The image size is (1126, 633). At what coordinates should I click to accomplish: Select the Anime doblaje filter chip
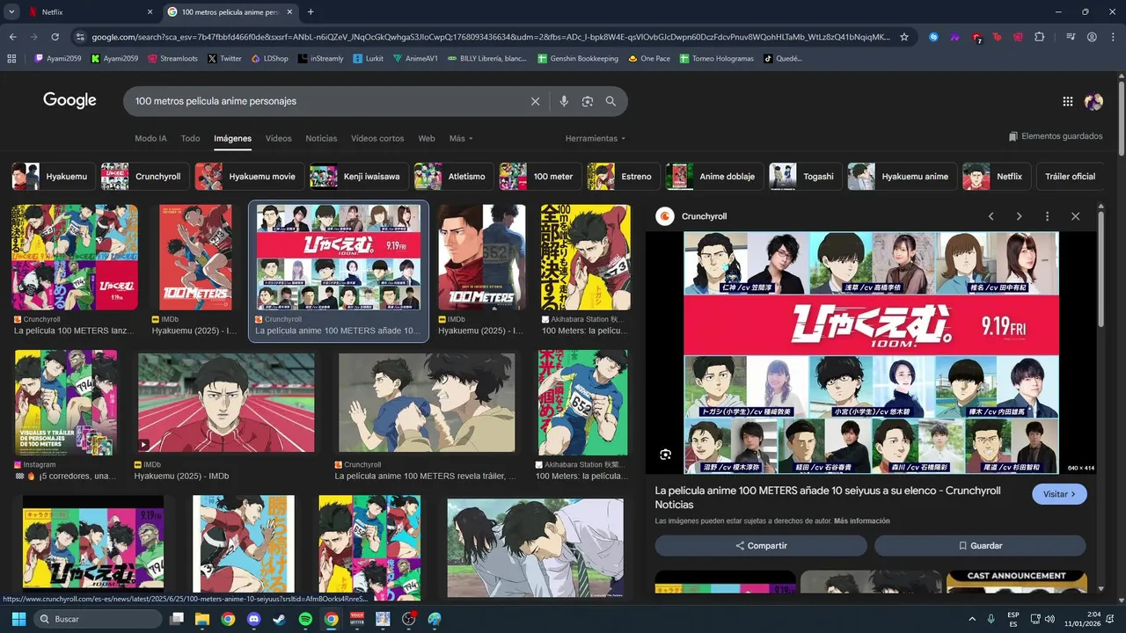[714, 177]
